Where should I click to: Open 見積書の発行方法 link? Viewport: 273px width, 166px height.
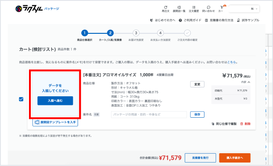point(219,20)
